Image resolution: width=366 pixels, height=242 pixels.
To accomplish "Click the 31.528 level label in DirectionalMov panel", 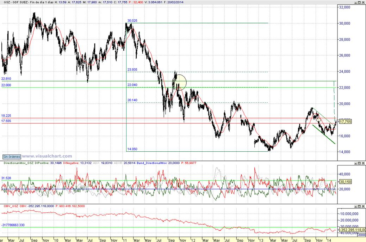I will (x=6, y=178).
